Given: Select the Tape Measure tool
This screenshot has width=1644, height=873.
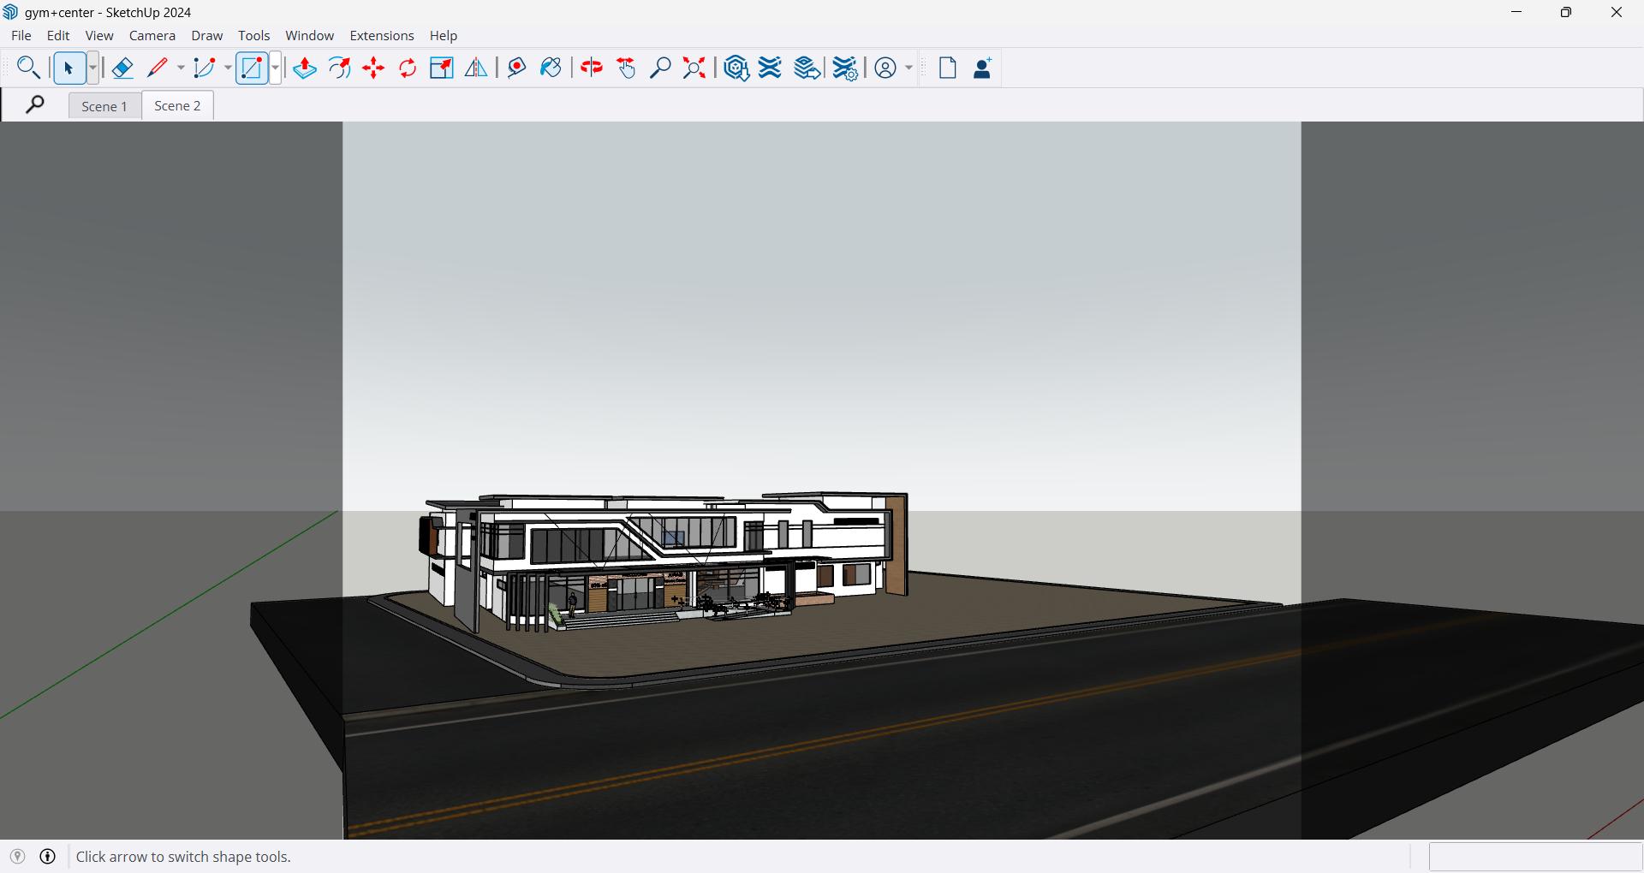Looking at the screenshot, I should click(x=516, y=68).
